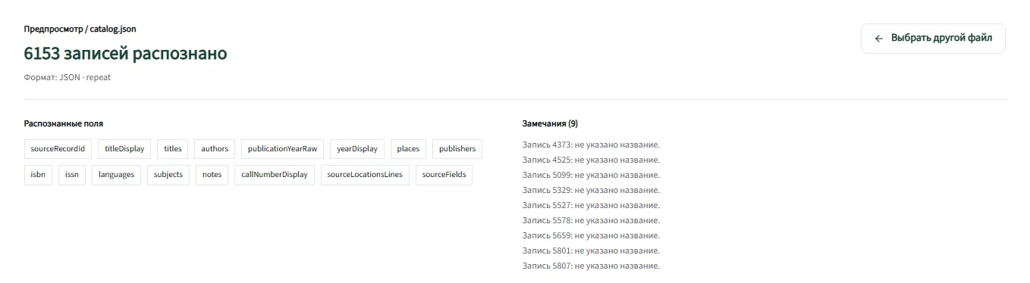This screenshot has width=1030, height=283.
Task: Click the 'Выбрать другой файл' button
Action: pyautogui.click(x=933, y=39)
